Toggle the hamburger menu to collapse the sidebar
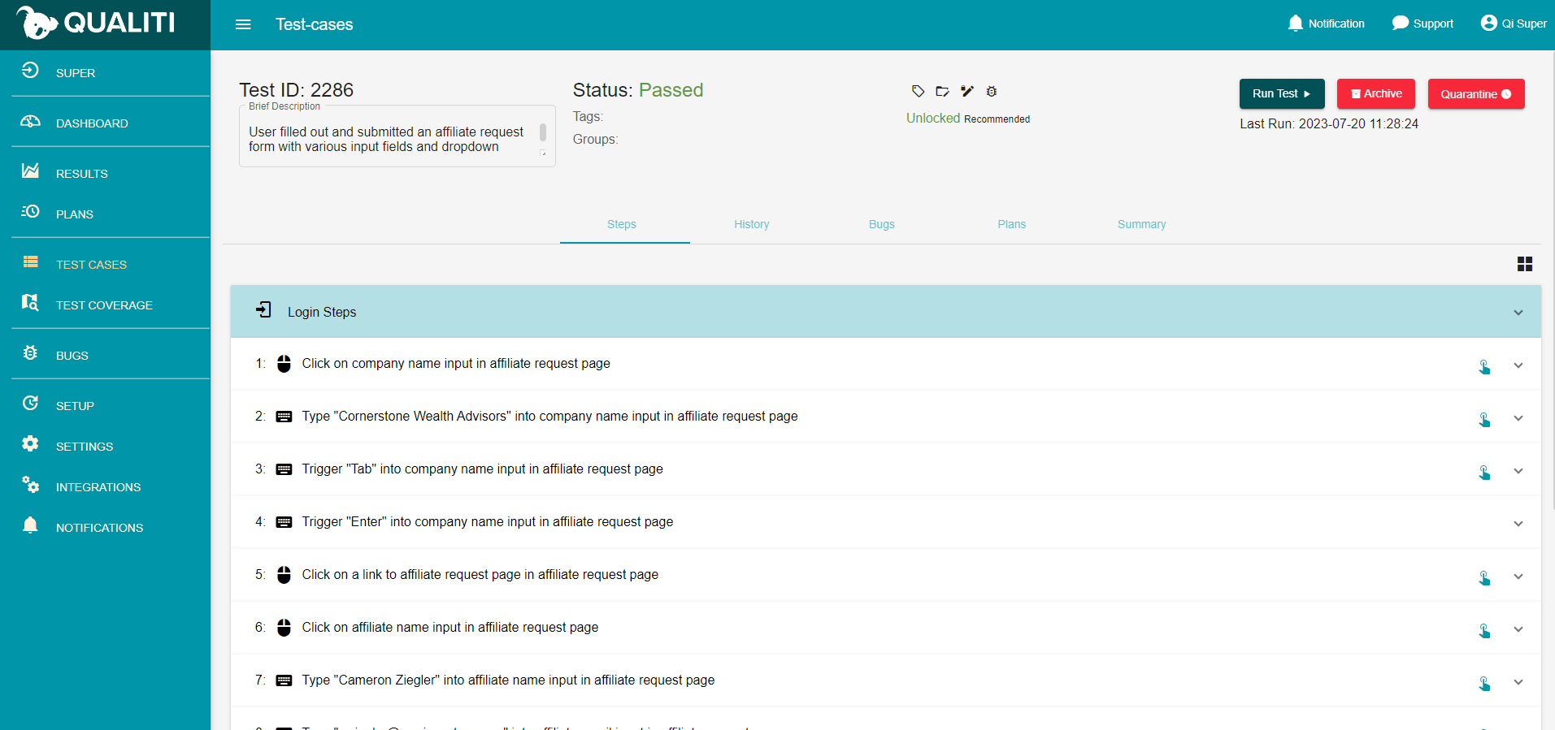Viewport: 1555px width, 730px height. click(x=243, y=24)
